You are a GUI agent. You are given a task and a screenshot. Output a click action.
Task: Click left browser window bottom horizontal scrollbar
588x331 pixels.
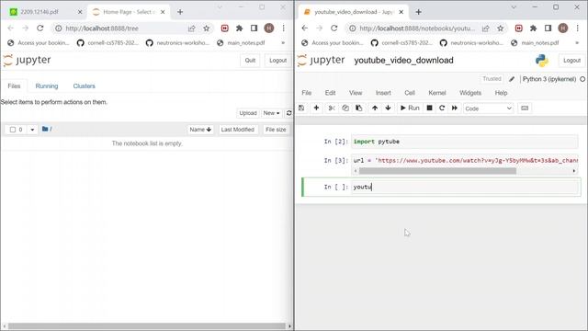(147, 326)
